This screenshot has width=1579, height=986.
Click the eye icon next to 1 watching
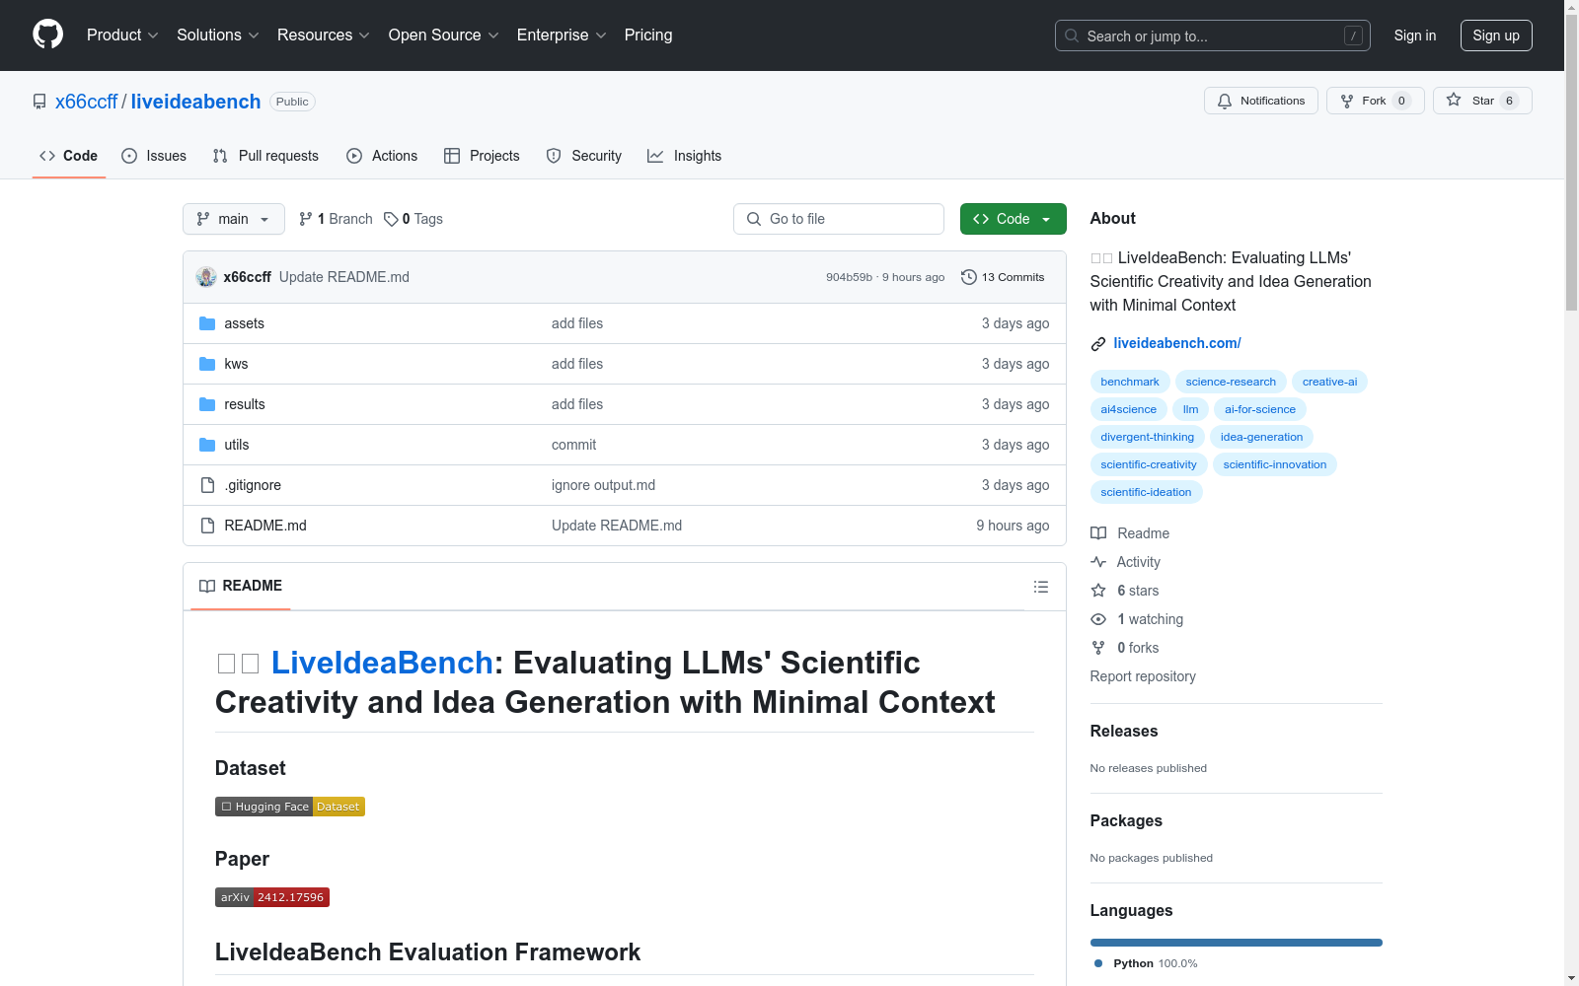click(1098, 619)
